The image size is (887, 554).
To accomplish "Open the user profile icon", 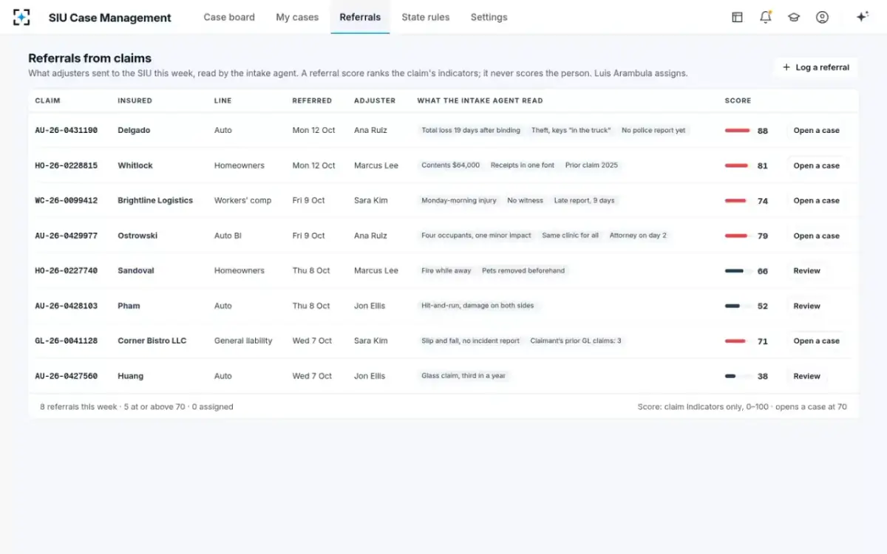I will coord(822,17).
